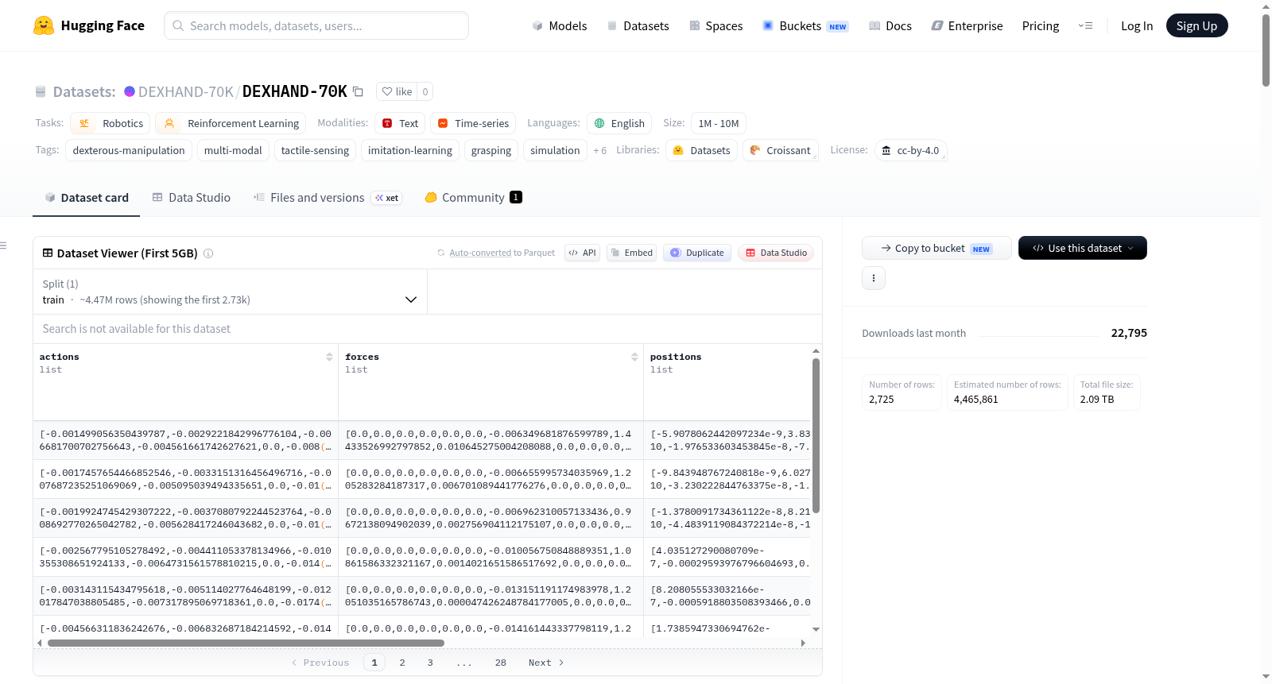
Task: Go to page 3 of viewer
Action: (x=430, y=663)
